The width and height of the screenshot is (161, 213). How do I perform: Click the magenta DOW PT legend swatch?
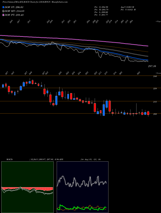pyautogui.click(x=4, y=15)
